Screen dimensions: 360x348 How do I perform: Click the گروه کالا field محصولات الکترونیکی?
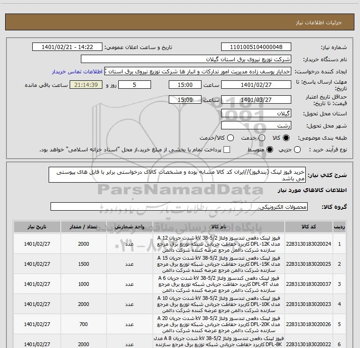(x=179, y=206)
